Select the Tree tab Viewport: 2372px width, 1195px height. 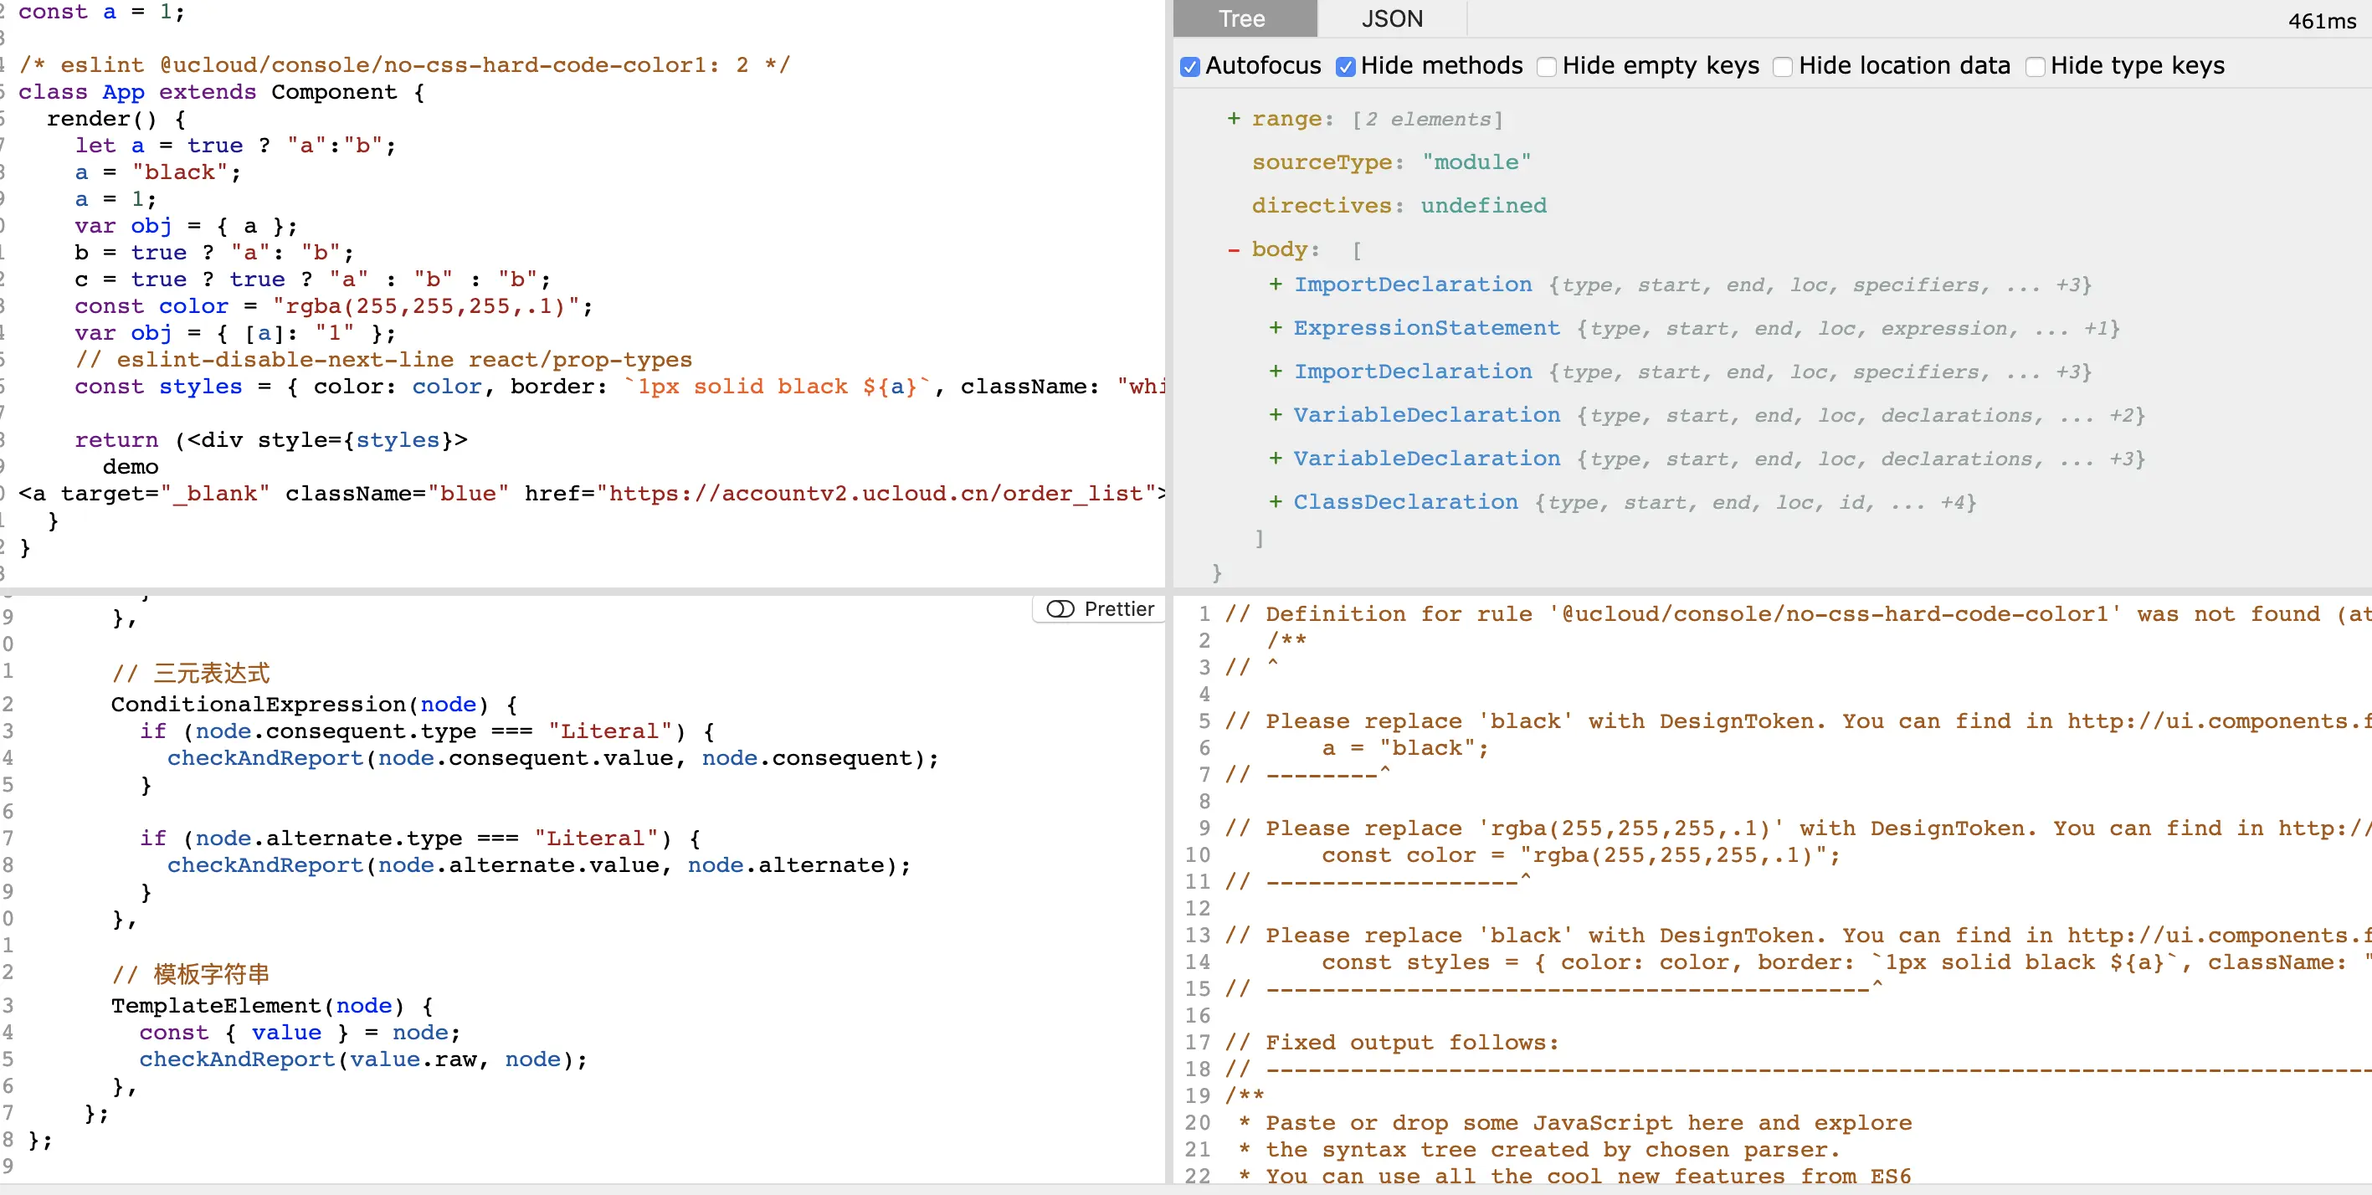pyautogui.click(x=1241, y=18)
